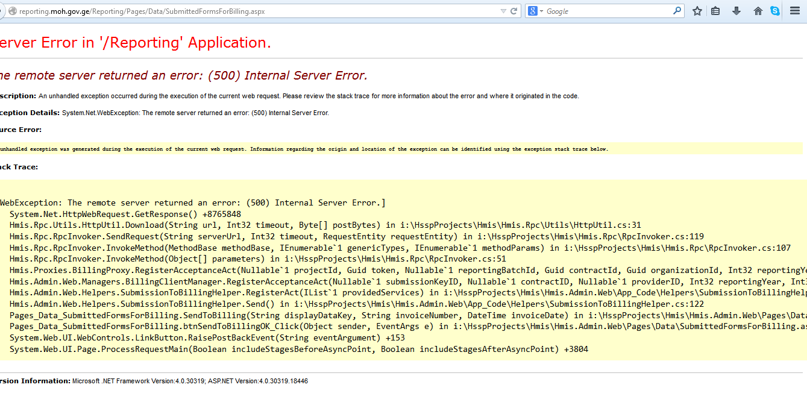Click the magnifier icon in search box
The height and width of the screenshot is (408, 807).
tap(677, 11)
